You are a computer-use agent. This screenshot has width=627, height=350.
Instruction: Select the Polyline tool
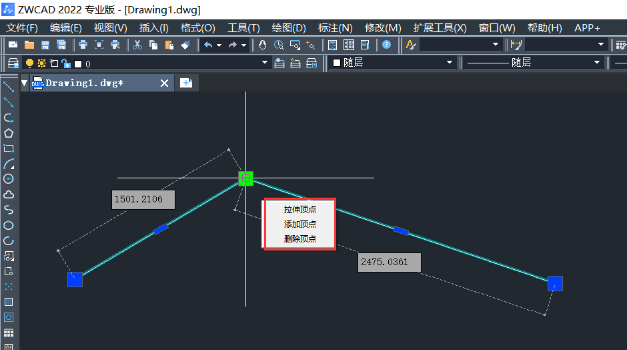point(9,118)
